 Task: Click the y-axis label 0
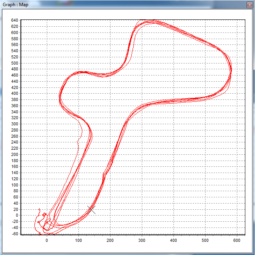[17, 215]
